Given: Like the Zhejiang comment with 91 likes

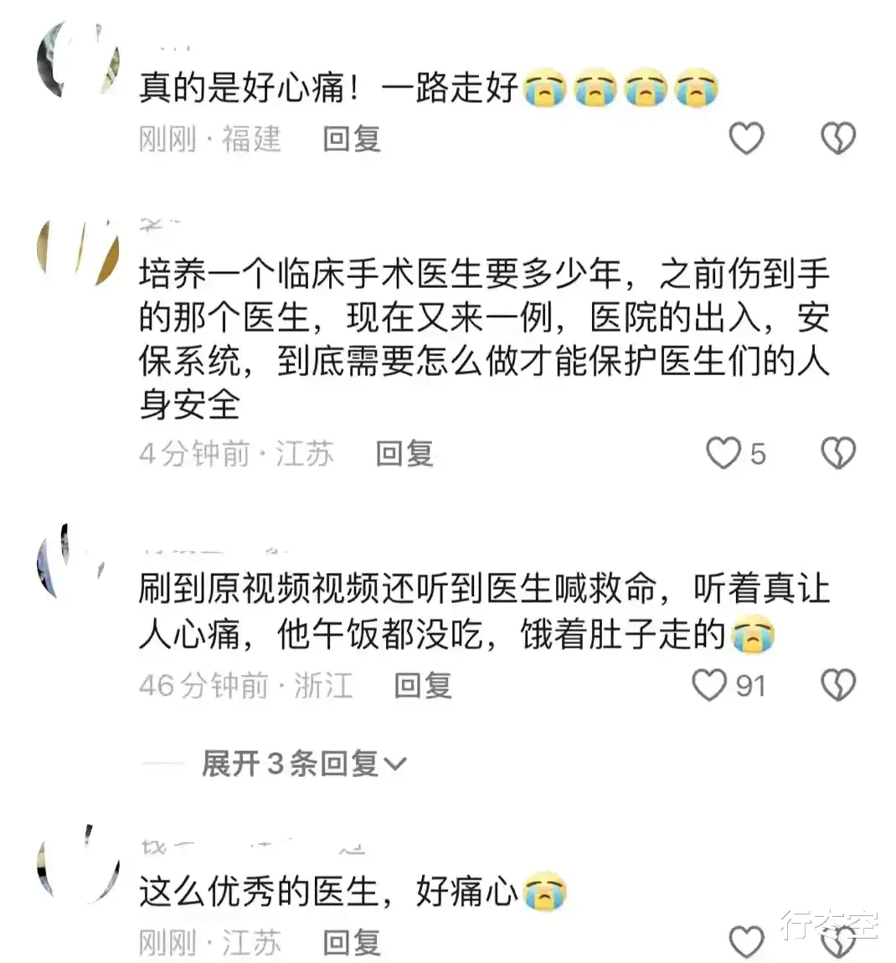Looking at the screenshot, I should pos(709,685).
